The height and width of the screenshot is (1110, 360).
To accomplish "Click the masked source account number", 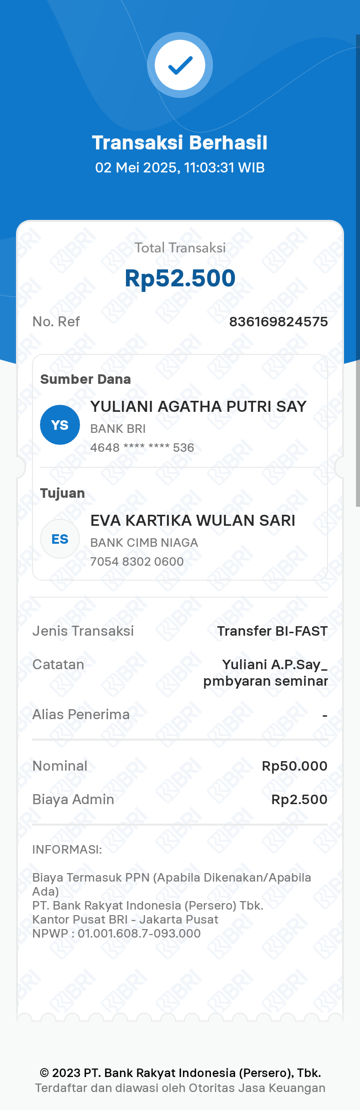I will pos(142,448).
